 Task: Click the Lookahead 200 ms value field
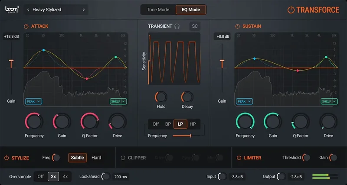point(121,177)
